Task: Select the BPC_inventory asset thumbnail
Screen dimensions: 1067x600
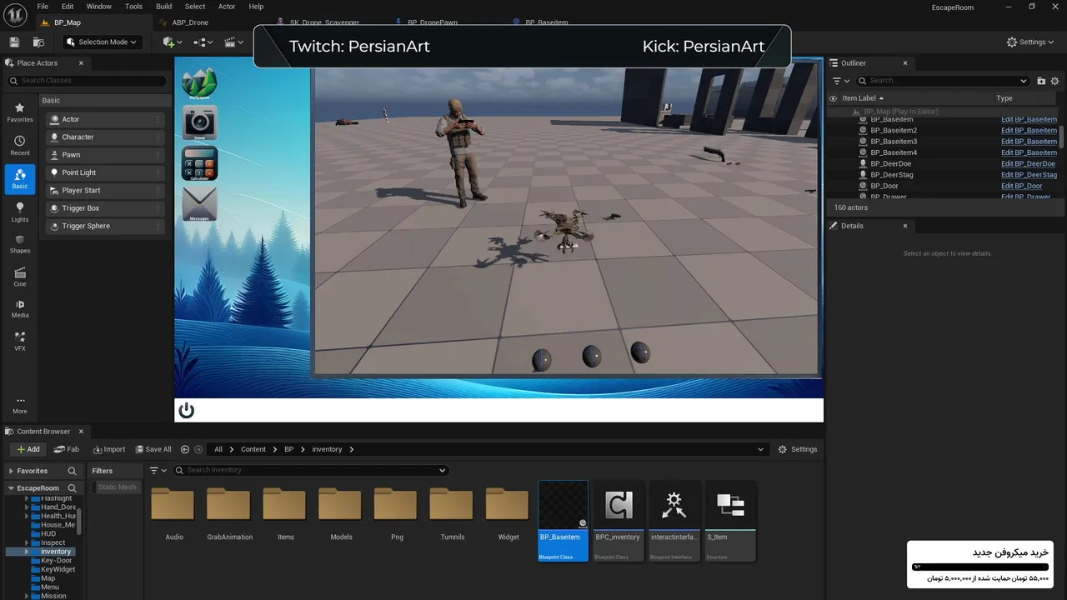Action: [618, 521]
